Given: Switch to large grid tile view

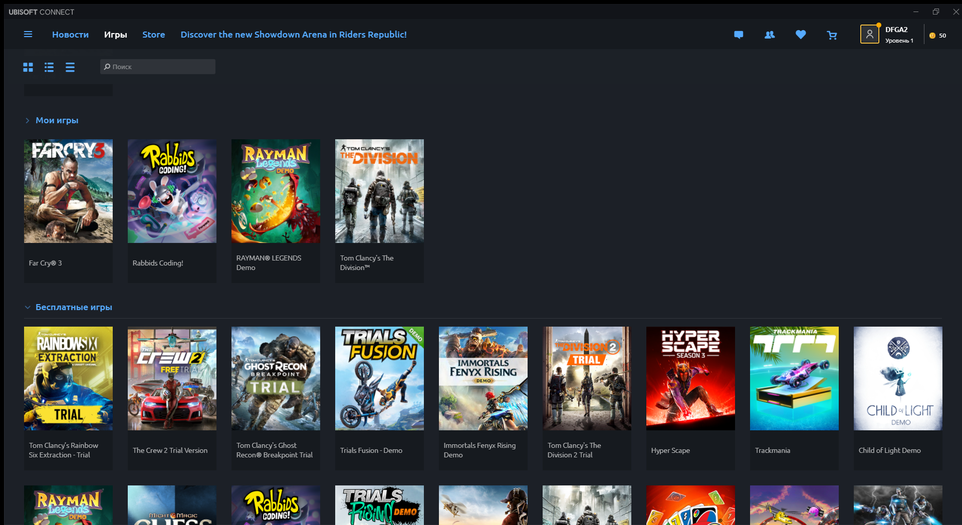Looking at the screenshot, I should click(x=28, y=67).
